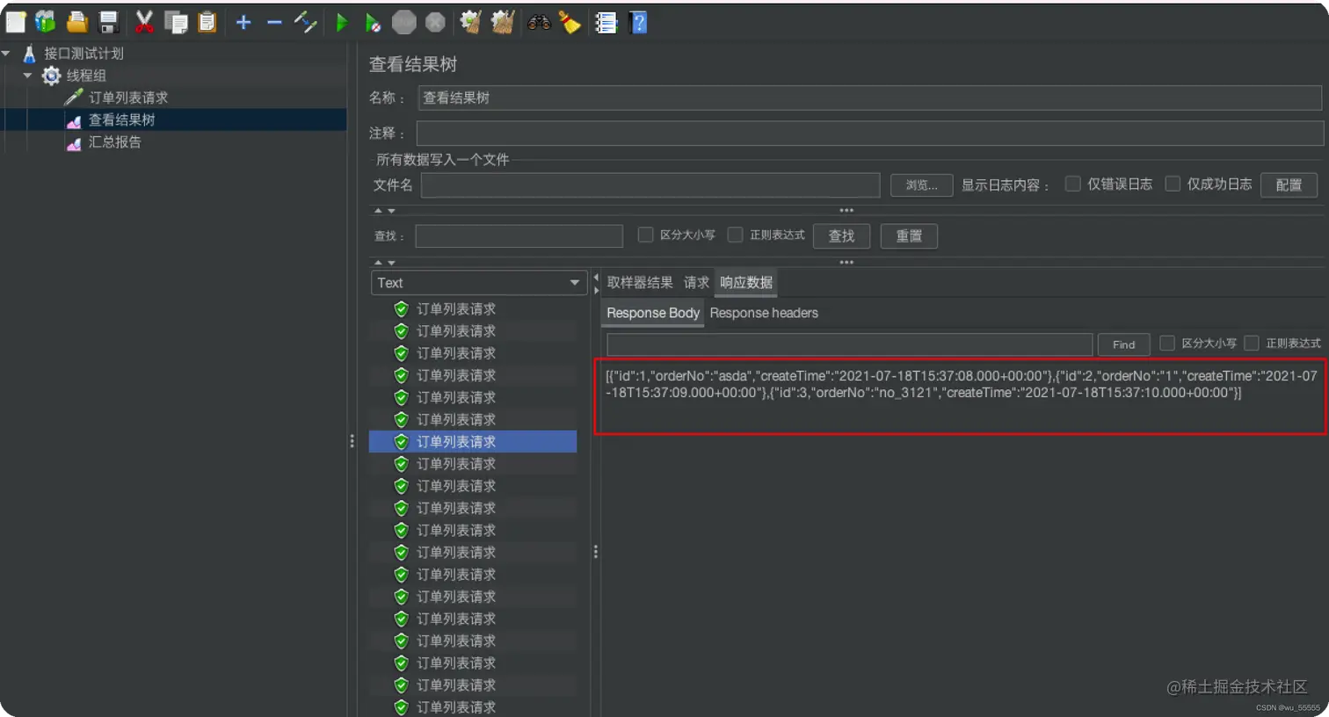This screenshot has width=1329, height=717.
Task: Click the 查找 search button
Action: pos(841,235)
